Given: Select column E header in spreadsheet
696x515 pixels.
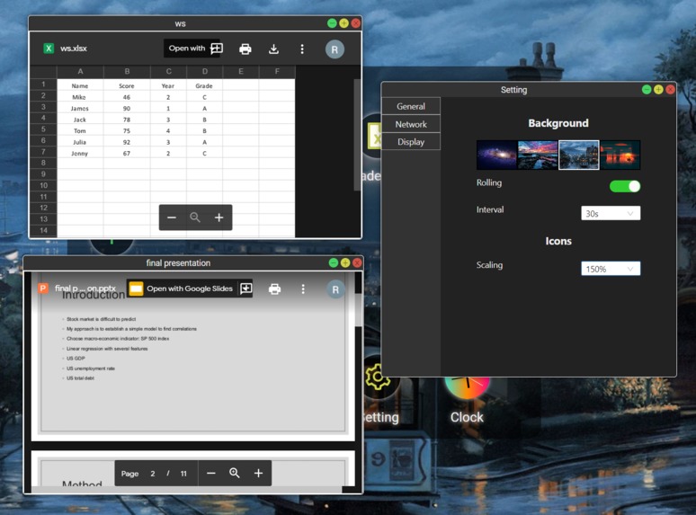Looking at the screenshot, I should (x=241, y=71).
